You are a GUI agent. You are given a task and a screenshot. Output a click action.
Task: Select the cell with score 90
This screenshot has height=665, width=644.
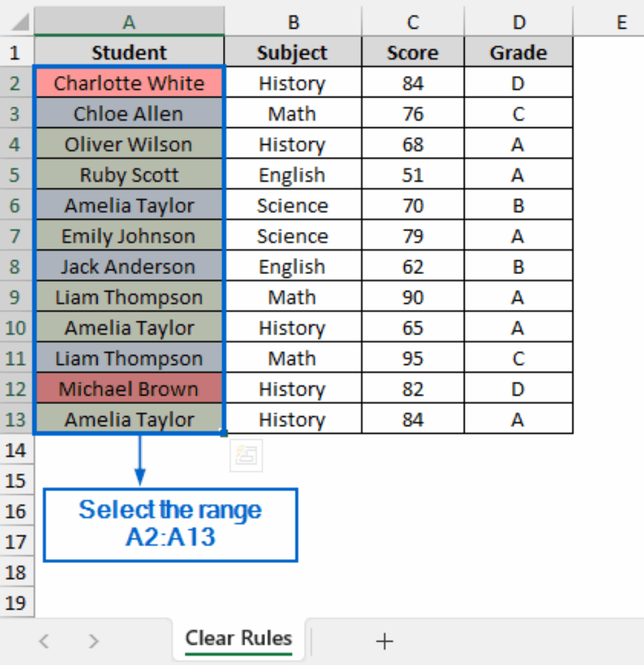click(412, 297)
